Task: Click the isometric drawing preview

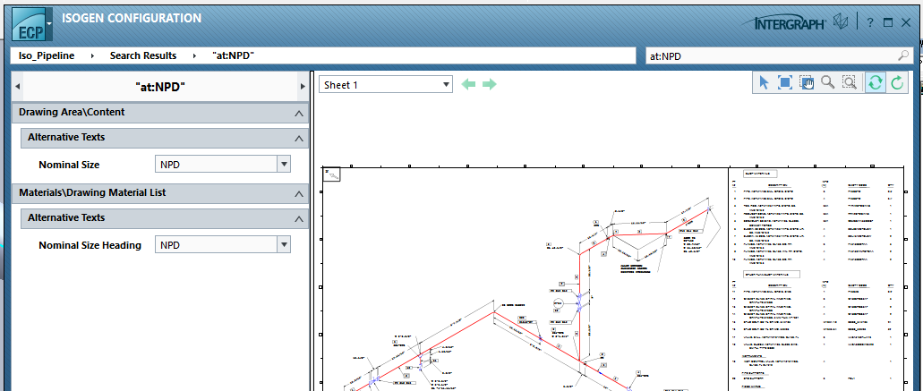Action: (612, 278)
